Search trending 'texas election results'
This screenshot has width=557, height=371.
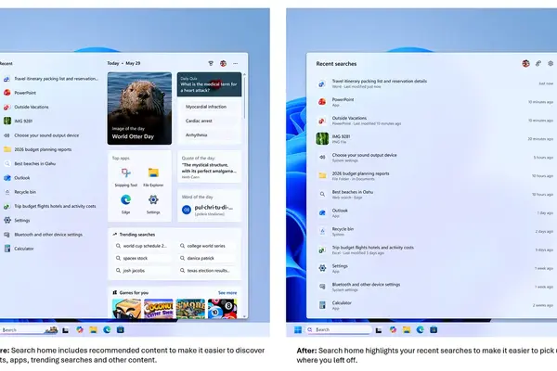click(x=207, y=271)
